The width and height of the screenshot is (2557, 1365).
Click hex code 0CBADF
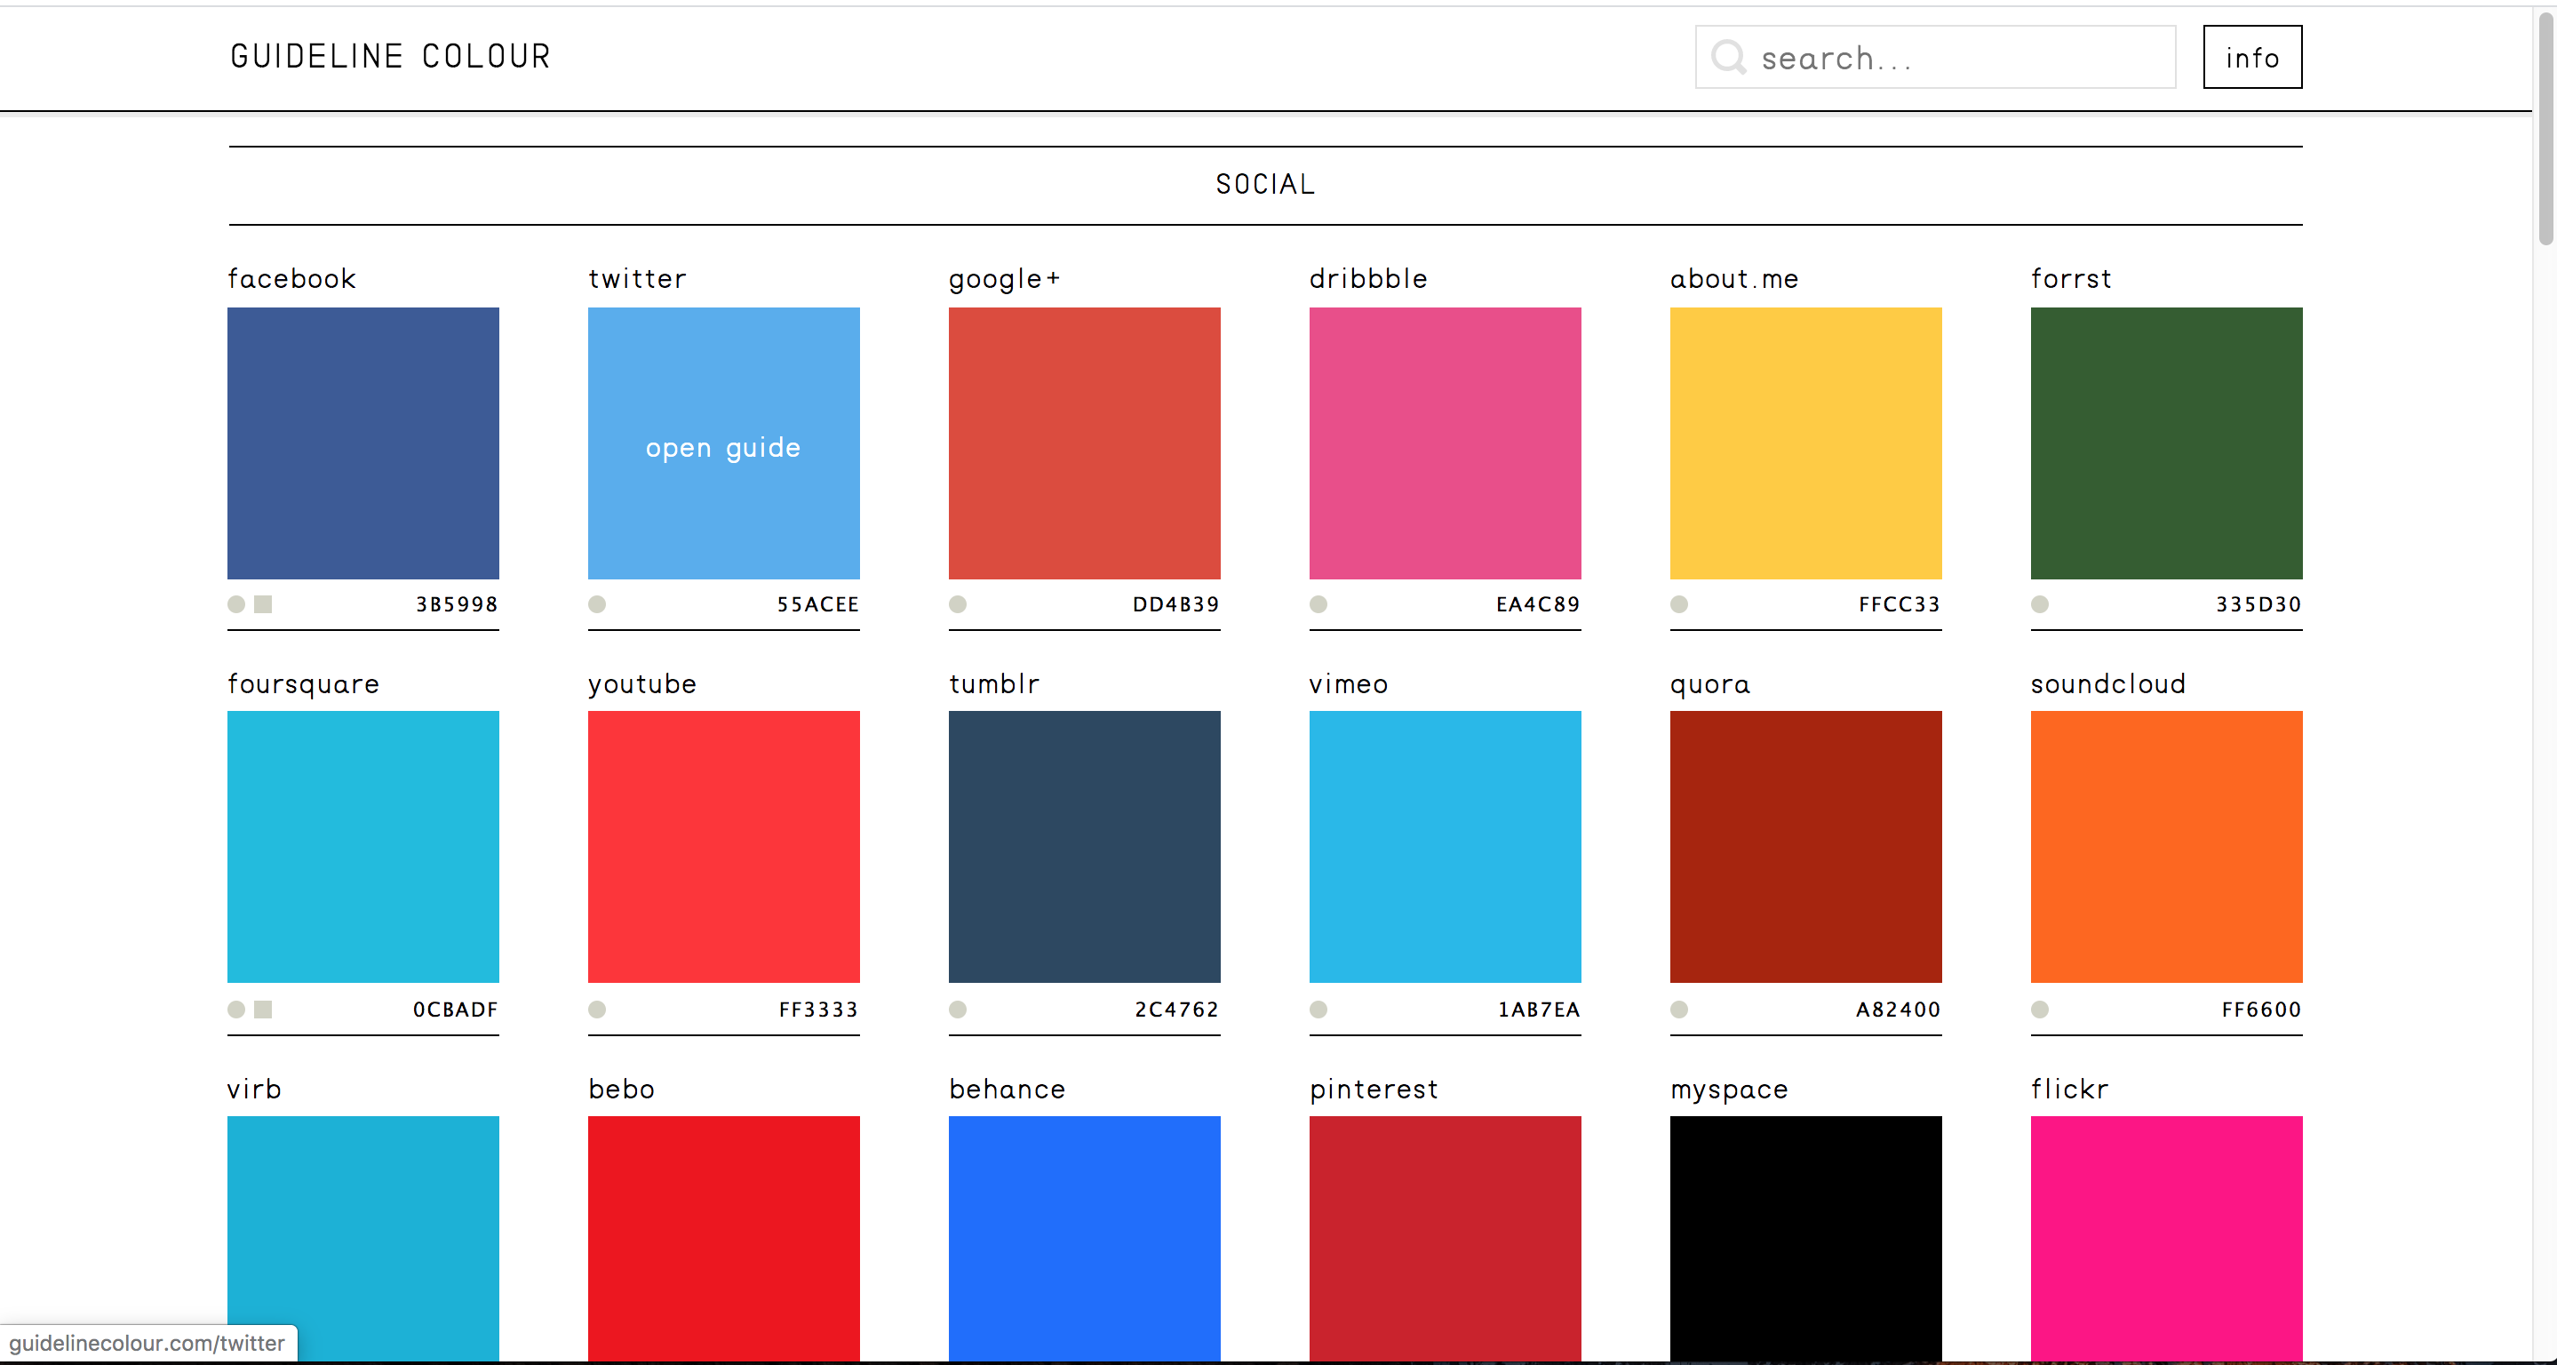[456, 1010]
